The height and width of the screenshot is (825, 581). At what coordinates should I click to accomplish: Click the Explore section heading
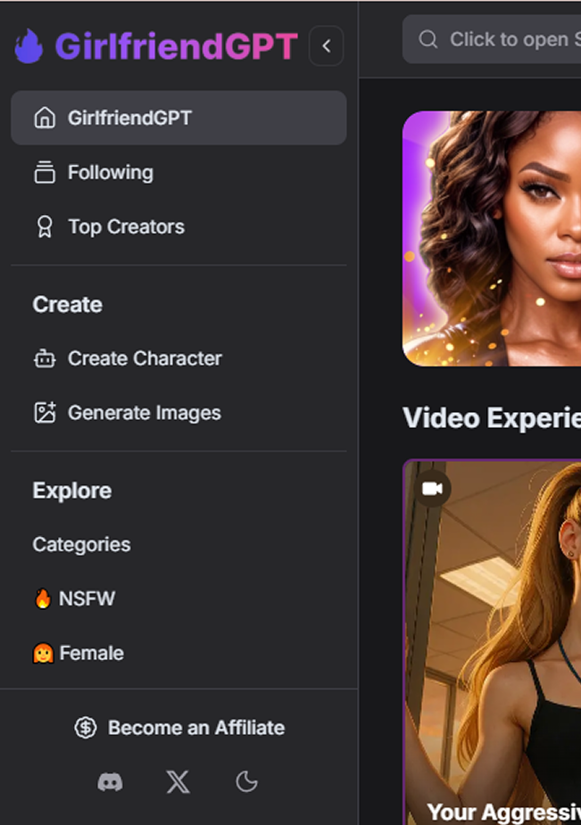tap(72, 491)
